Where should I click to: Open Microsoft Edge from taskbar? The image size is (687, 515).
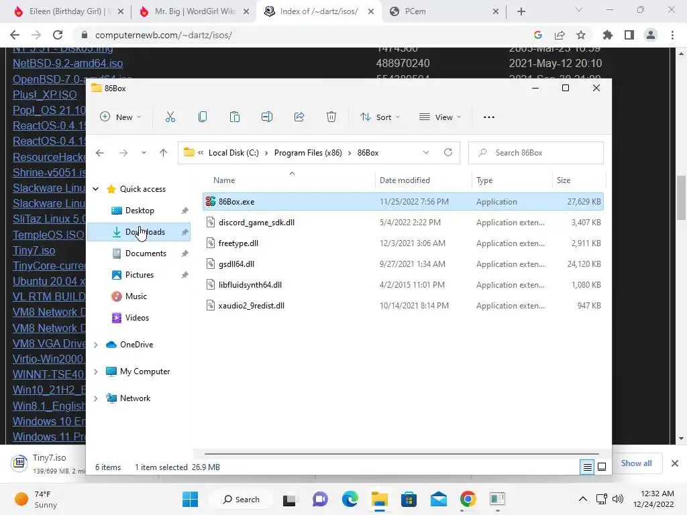pos(350,499)
